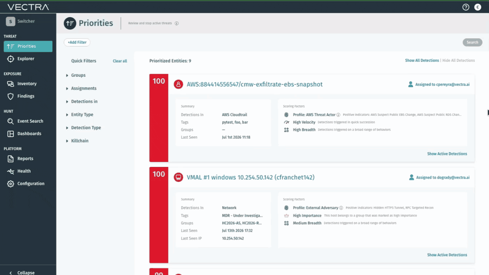Click the VMAL host entity icon
The image size is (489, 275).
pyautogui.click(x=178, y=177)
